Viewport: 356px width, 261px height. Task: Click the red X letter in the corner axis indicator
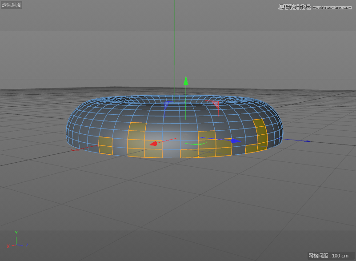click(x=8, y=246)
